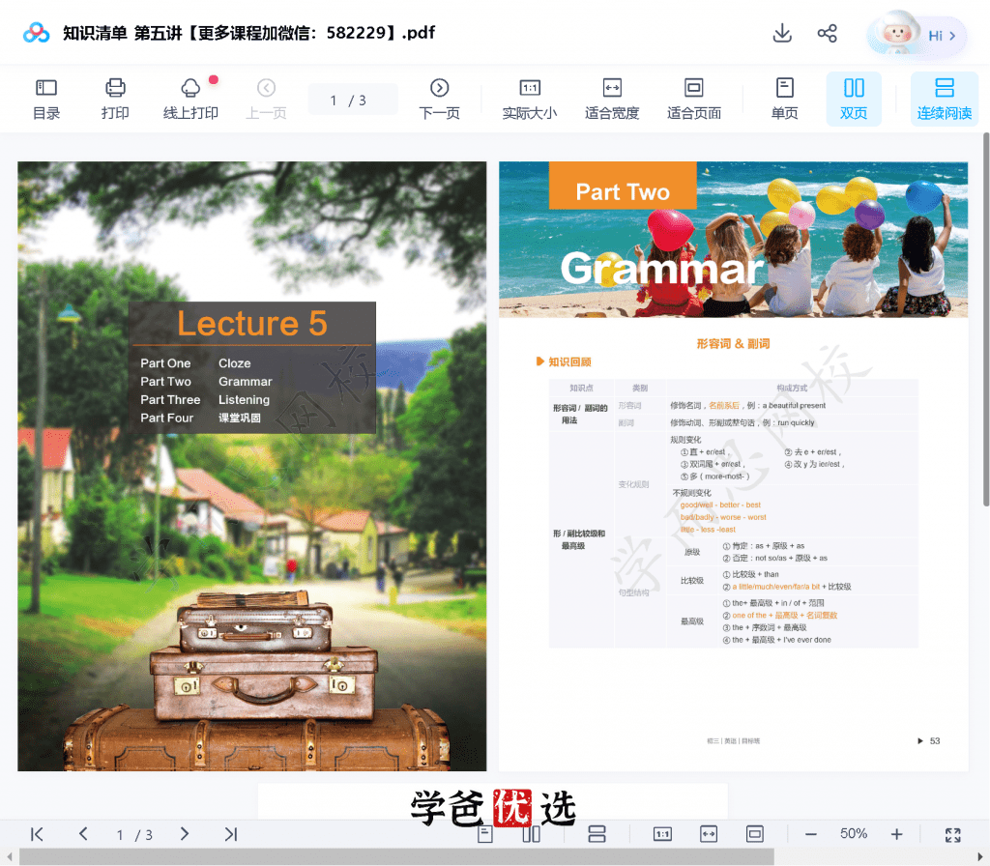Click 'Part Three Listening' on cover
This screenshot has width=990, height=866.
(x=205, y=399)
